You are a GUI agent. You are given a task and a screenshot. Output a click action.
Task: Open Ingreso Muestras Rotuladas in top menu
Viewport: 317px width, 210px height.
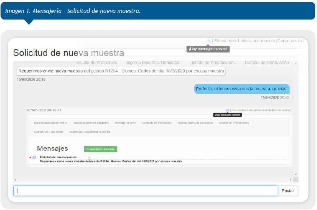[x=153, y=63]
